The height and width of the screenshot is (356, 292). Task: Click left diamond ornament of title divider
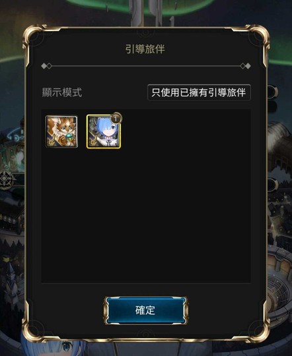coord(47,67)
